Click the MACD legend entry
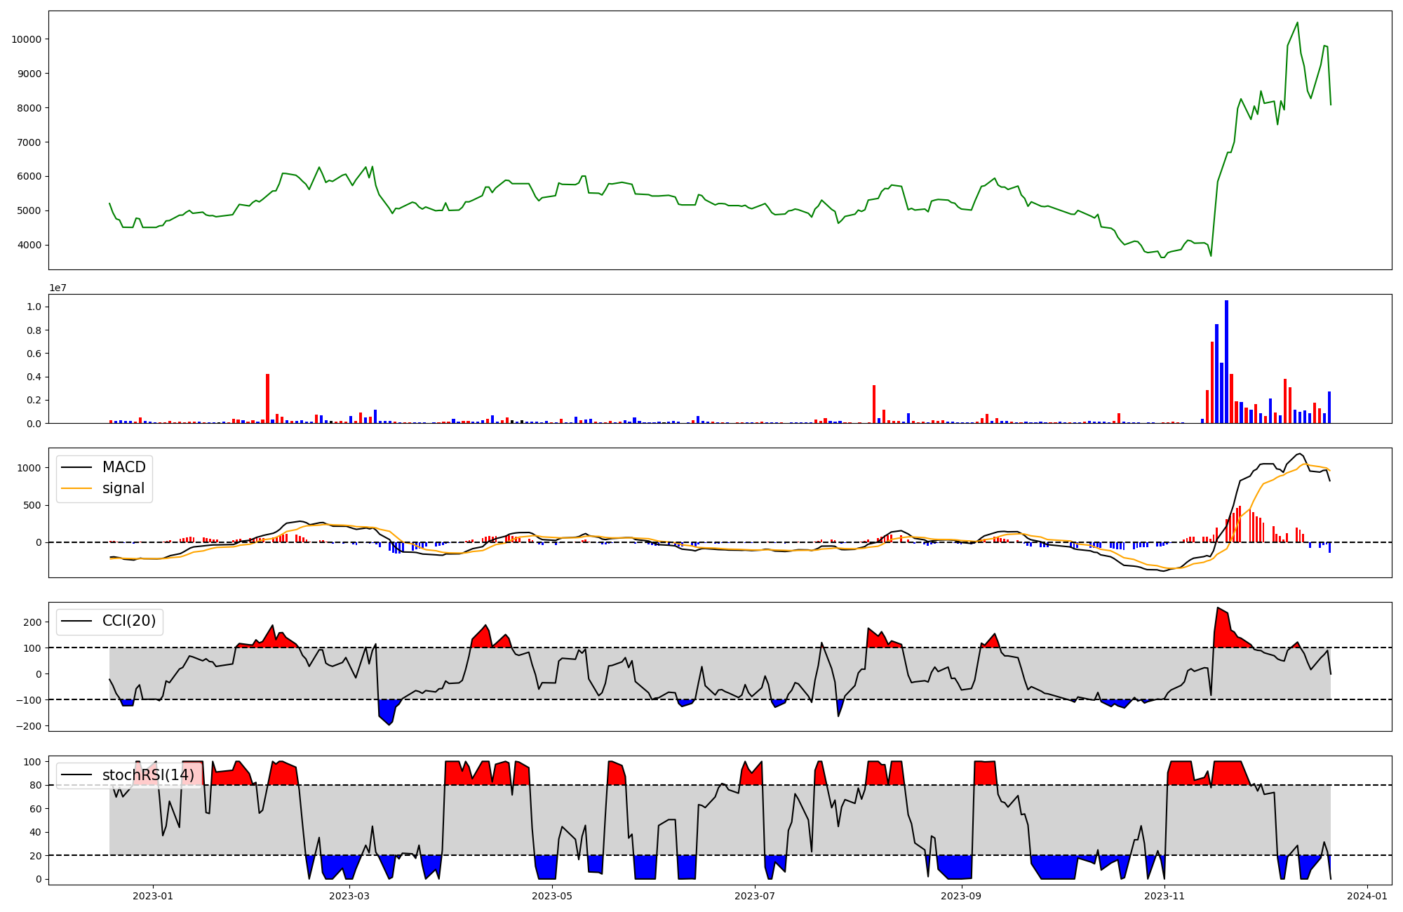 click(123, 467)
